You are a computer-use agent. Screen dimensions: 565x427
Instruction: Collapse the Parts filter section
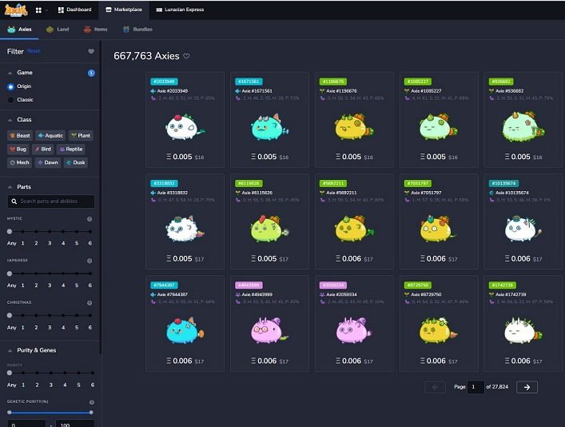click(x=10, y=187)
